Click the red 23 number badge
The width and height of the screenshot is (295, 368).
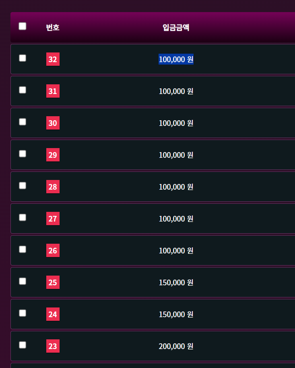(x=53, y=346)
